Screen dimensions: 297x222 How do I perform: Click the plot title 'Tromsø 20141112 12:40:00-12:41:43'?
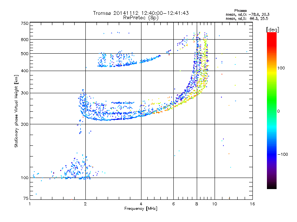pyautogui.click(x=141, y=13)
